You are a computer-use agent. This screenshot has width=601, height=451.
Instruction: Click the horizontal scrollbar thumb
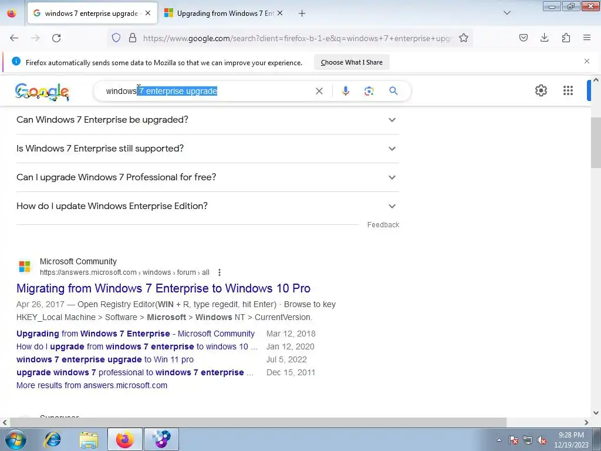[x=258, y=422]
